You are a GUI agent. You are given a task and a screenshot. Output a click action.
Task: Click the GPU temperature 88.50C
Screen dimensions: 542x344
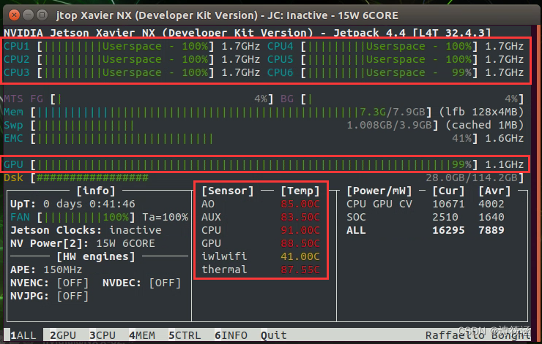[300, 243]
